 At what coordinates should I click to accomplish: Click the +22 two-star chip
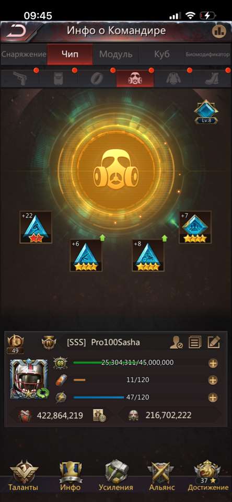(x=36, y=227)
